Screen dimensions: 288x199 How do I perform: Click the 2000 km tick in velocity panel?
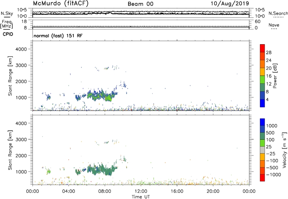click(x=21, y=156)
